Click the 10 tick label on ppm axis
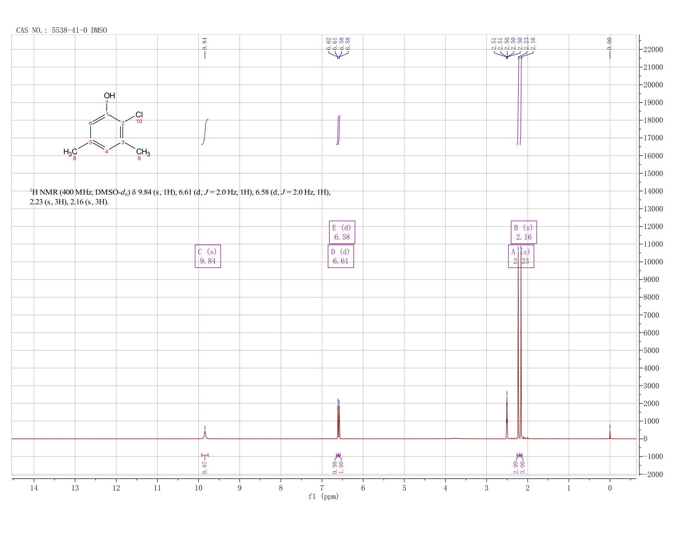This screenshot has width=693, height=536. [199, 488]
